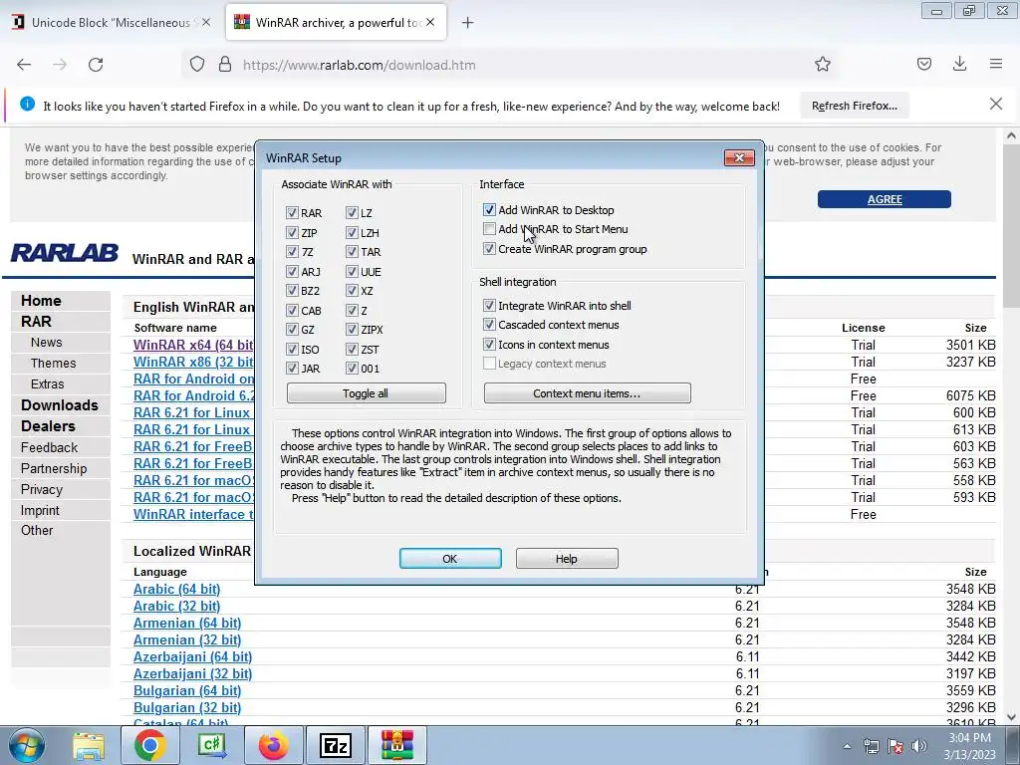Click the tracking protection shield icon
Viewport: 1020px width, 765px height.
coord(197,65)
